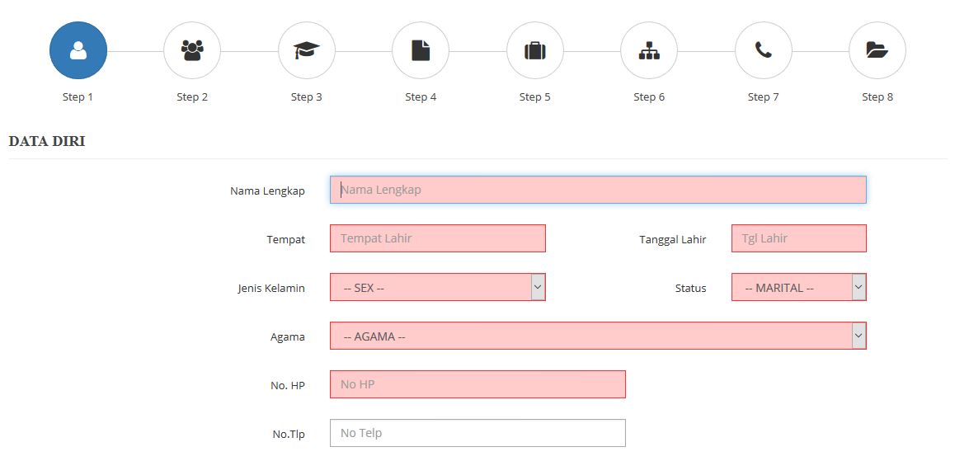955x461 pixels.
Task: Click the Step 6 label text
Action: pyautogui.click(x=649, y=97)
